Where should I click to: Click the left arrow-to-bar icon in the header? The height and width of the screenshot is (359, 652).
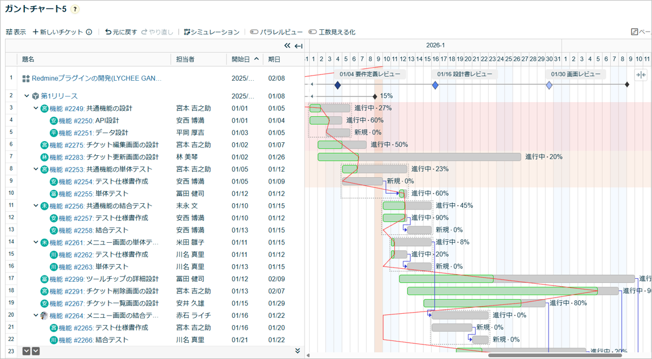pyautogui.click(x=298, y=46)
